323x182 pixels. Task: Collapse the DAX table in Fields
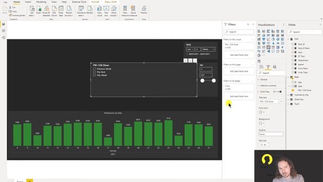pyautogui.click(x=288, y=39)
